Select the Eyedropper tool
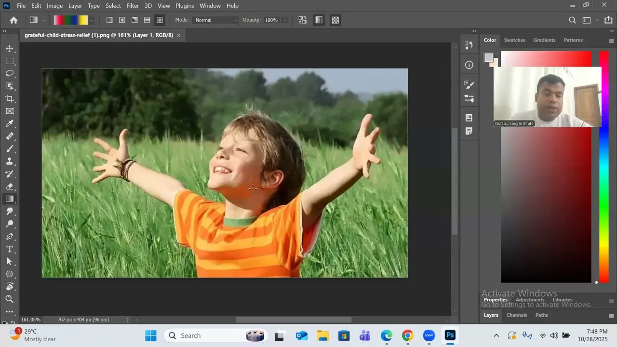Image resolution: width=617 pixels, height=347 pixels. click(x=10, y=124)
